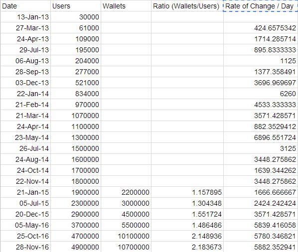Click the ratio cell 1.157895
This screenshot has width=298, height=252.
187,192
